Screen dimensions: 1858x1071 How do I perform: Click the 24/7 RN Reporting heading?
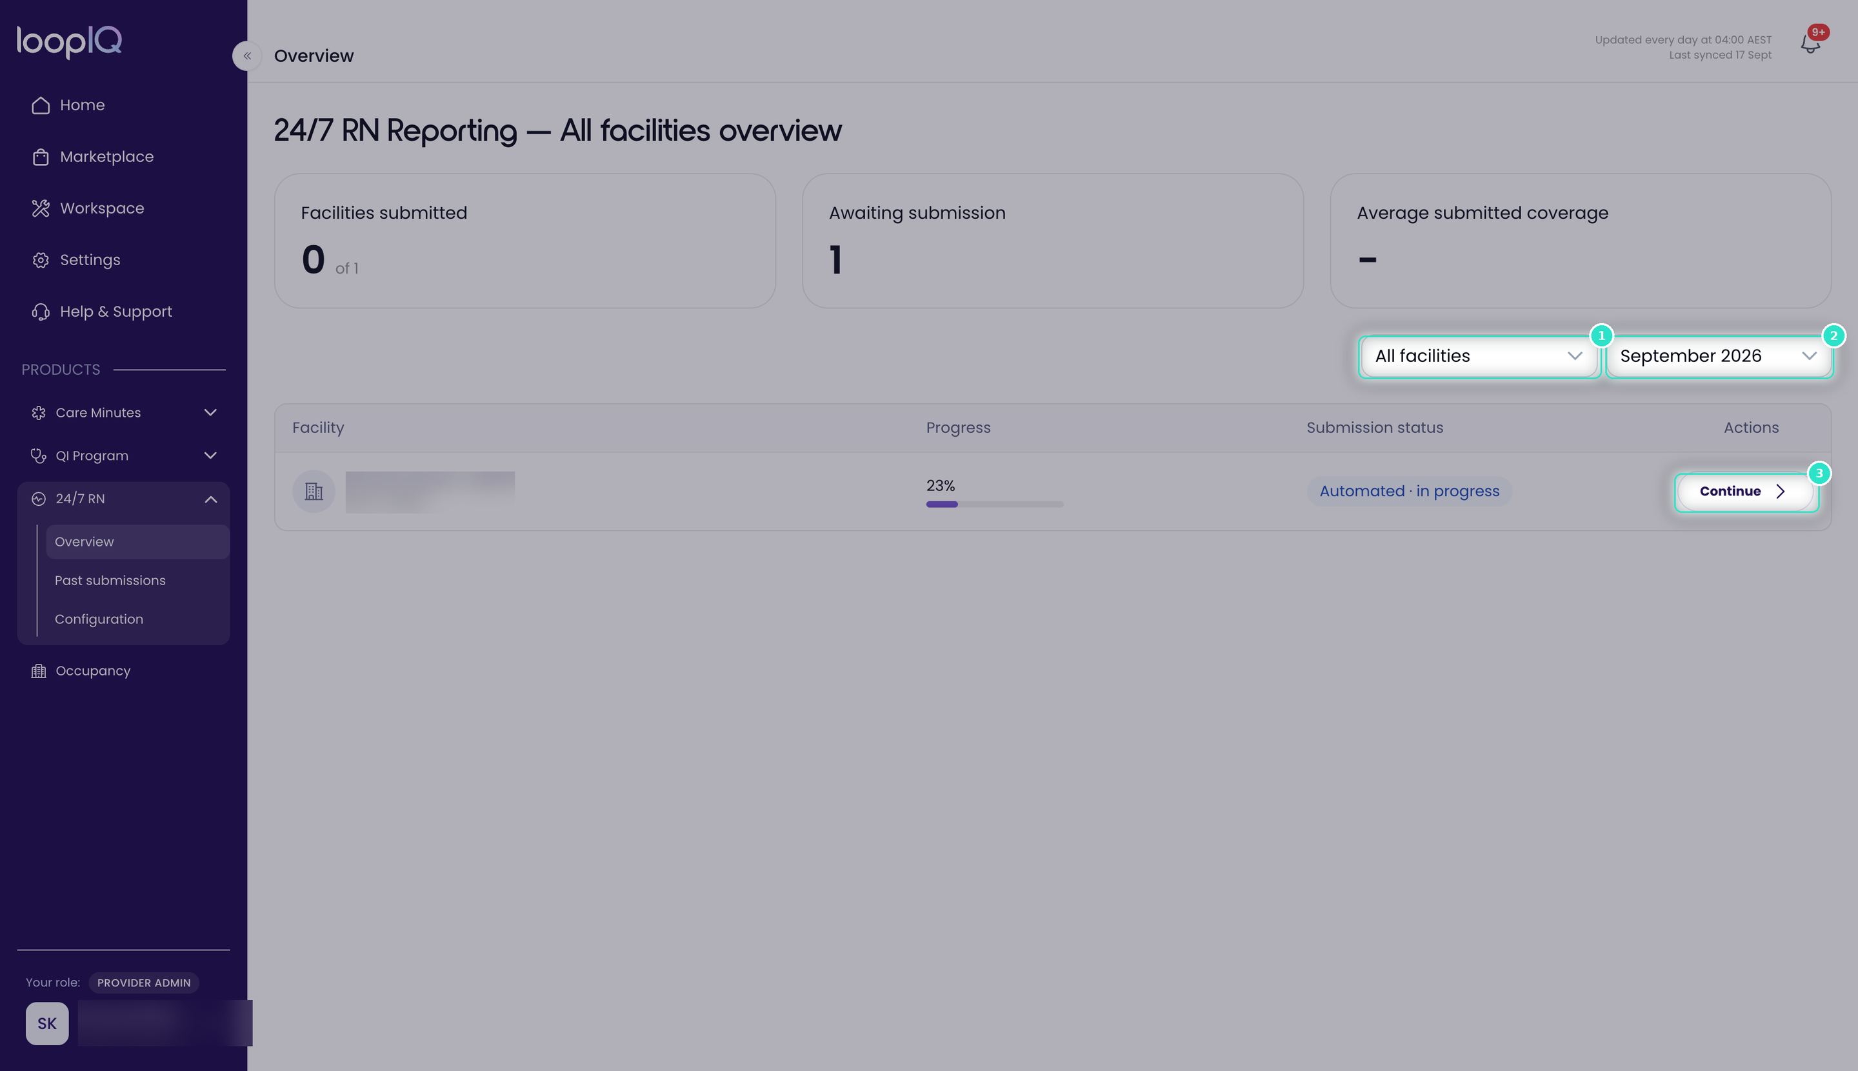click(x=557, y=131)
